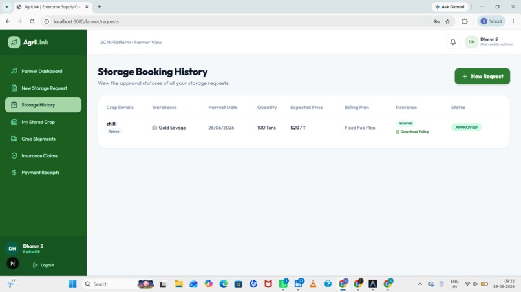Click the Fixed Fee Plan cell
This screenshot has height=292, width=521.
click(x=360, y=128)
